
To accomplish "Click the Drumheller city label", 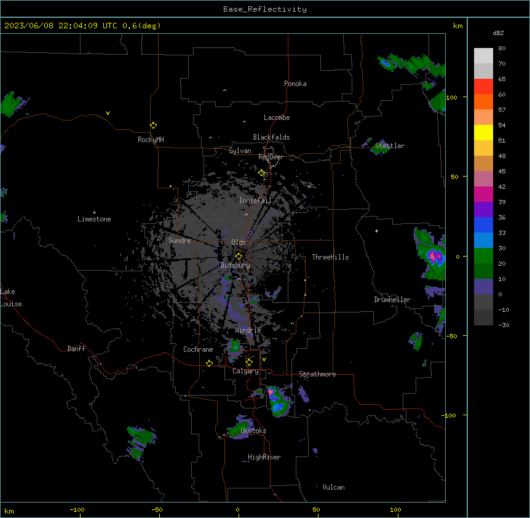I will (392, 300).
